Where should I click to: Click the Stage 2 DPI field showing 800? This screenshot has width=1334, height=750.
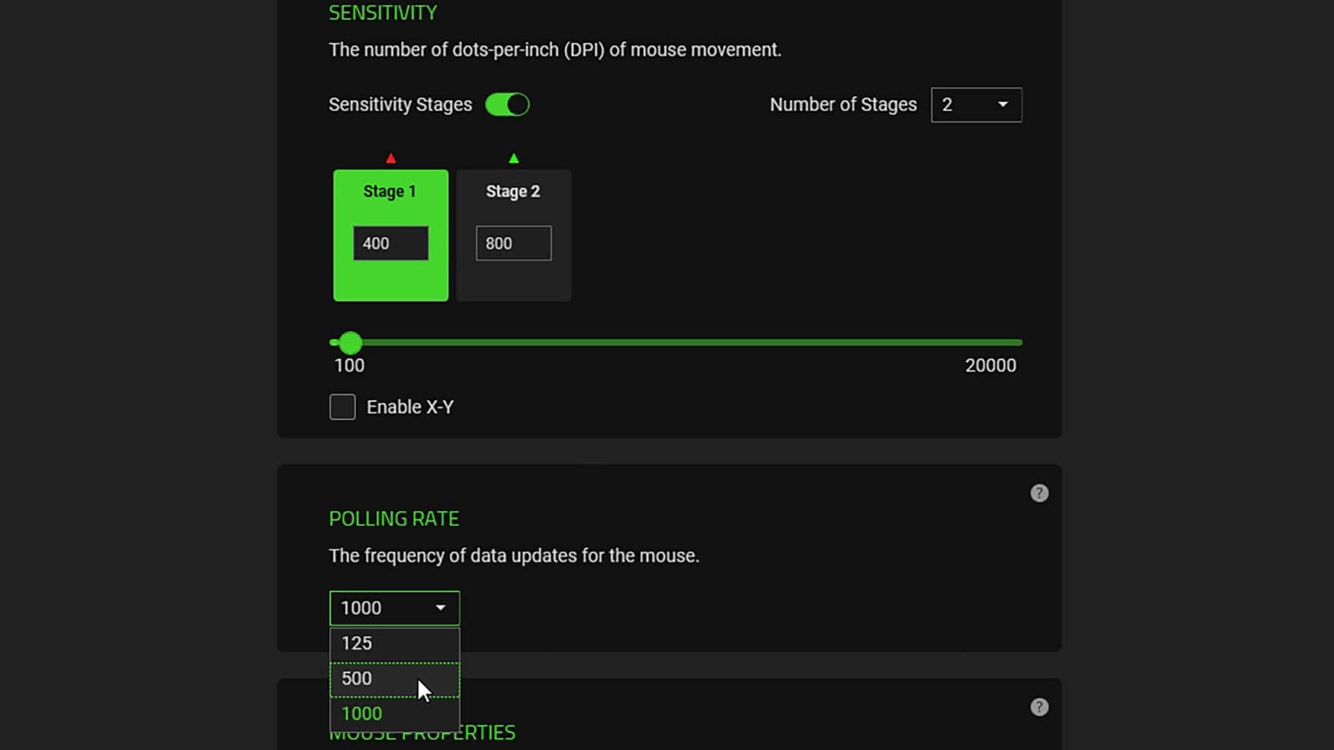513,243
